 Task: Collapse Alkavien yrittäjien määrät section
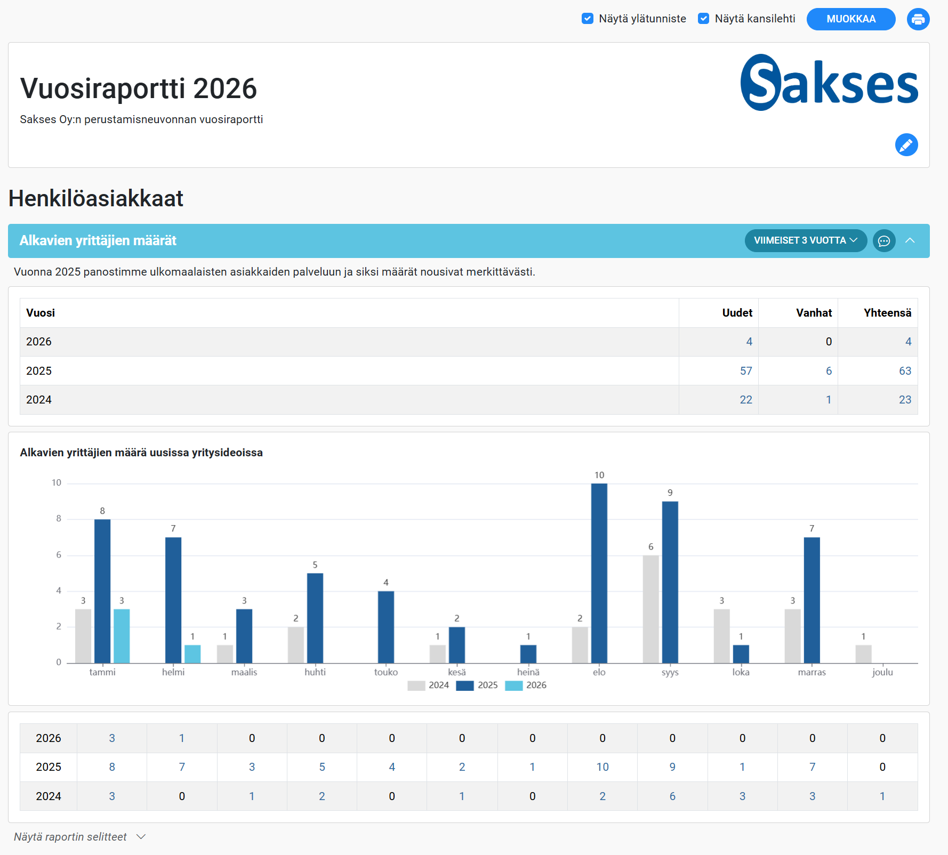[x=910, y=241]
